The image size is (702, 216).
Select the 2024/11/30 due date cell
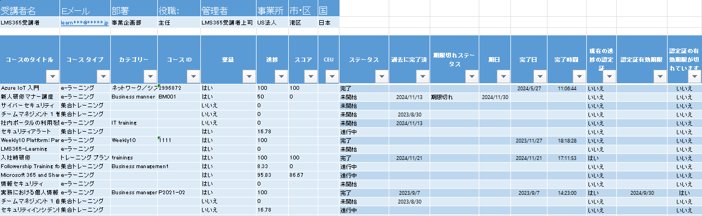point(495,96)
